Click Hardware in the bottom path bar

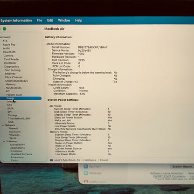click(x=90, y=160)
